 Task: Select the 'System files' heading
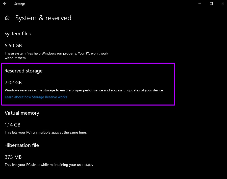coord(18,34)
